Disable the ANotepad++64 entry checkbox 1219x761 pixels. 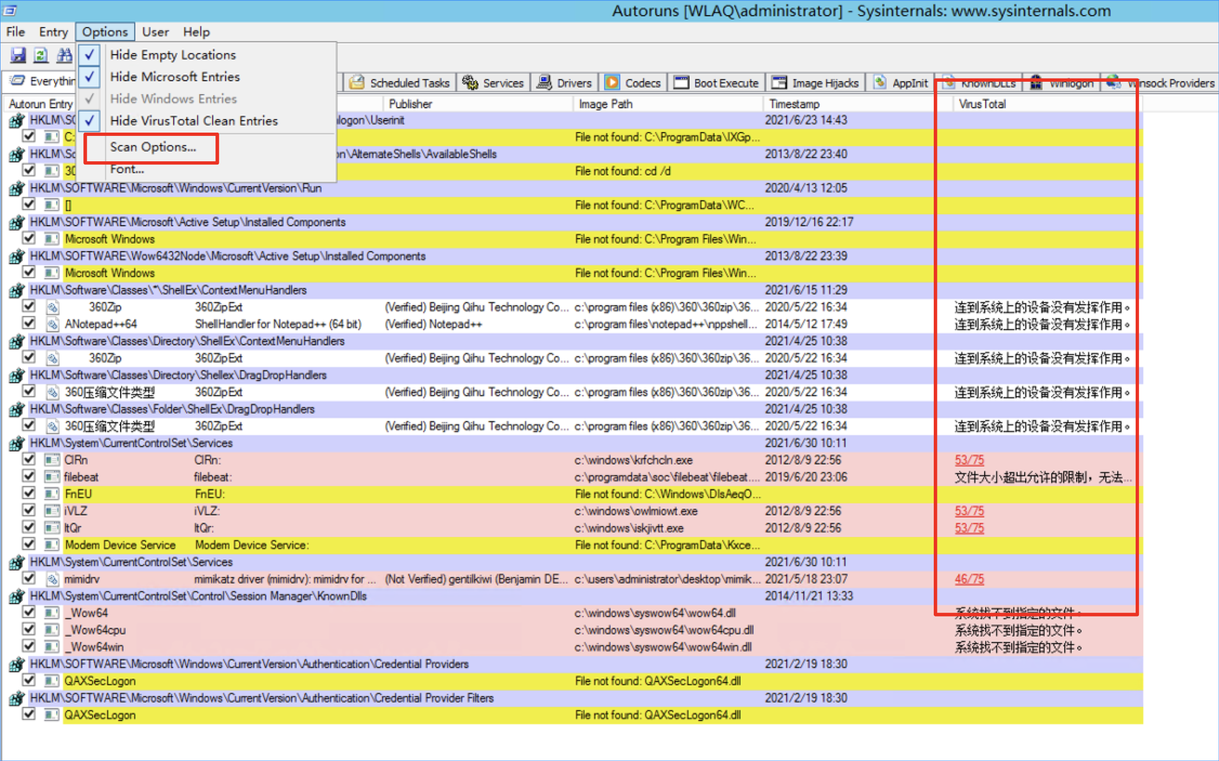(x=29, y=324)
